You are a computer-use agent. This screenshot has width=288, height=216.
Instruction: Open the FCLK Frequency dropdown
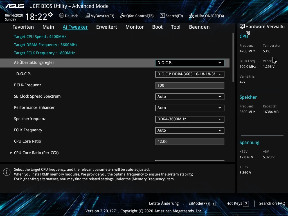[190, 130]
